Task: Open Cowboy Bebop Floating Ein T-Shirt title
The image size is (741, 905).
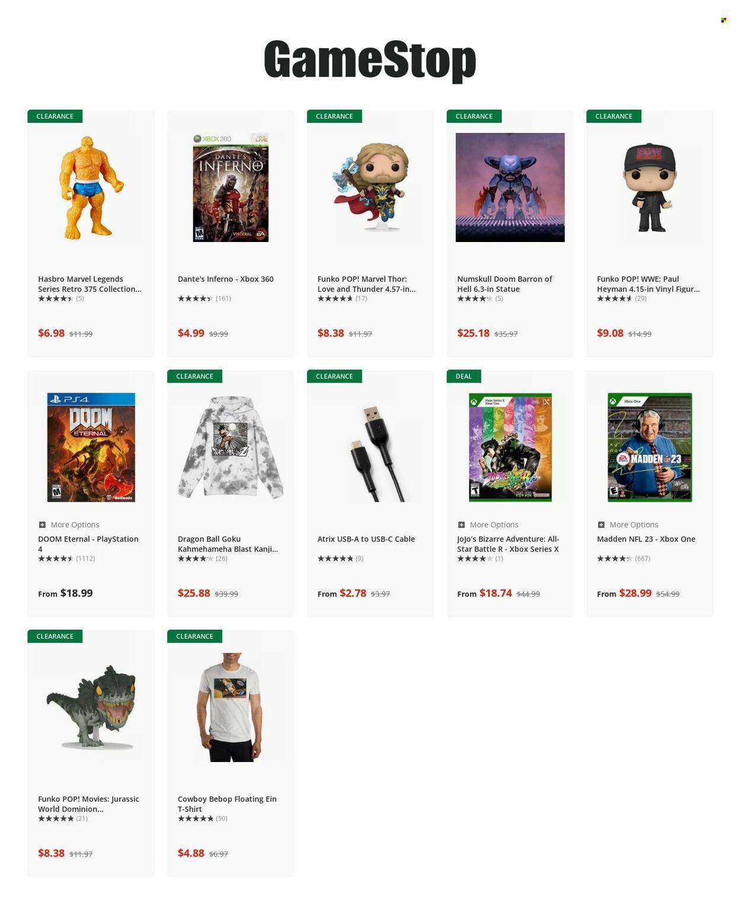Action: pos(227,804)
